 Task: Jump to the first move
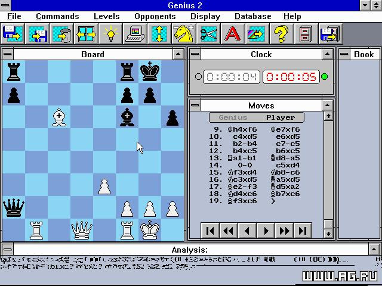pos(210,231)
